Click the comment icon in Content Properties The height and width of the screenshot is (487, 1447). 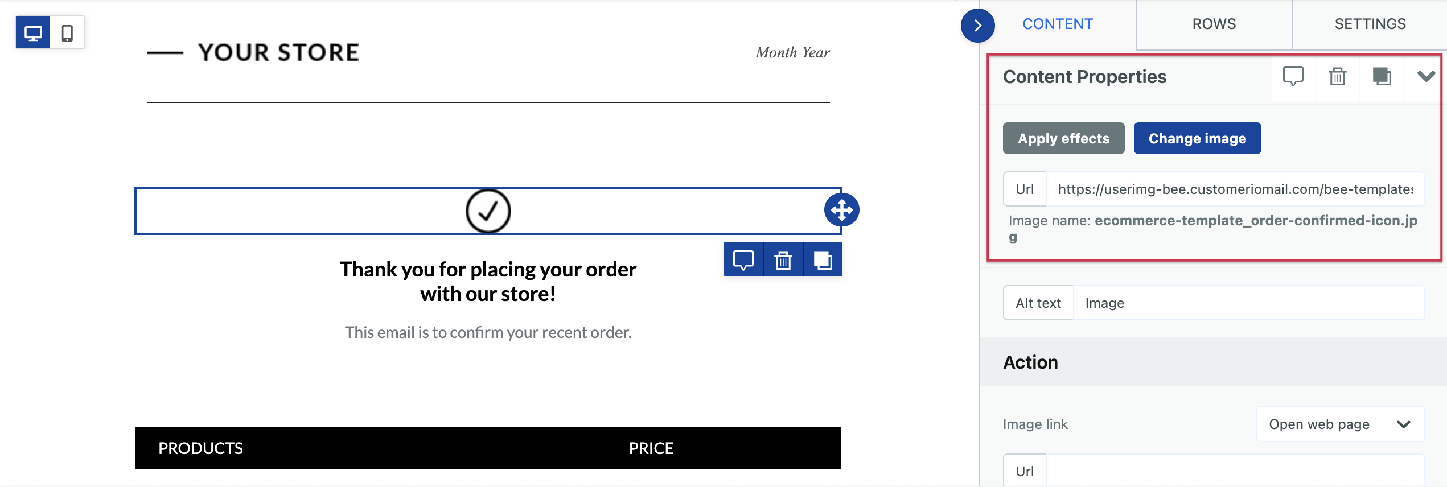(1293, 76)
